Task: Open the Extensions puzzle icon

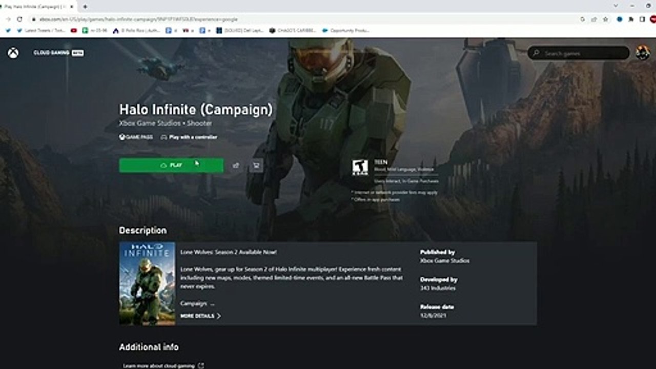Action: pyautogui.click(x=631, y=19)
